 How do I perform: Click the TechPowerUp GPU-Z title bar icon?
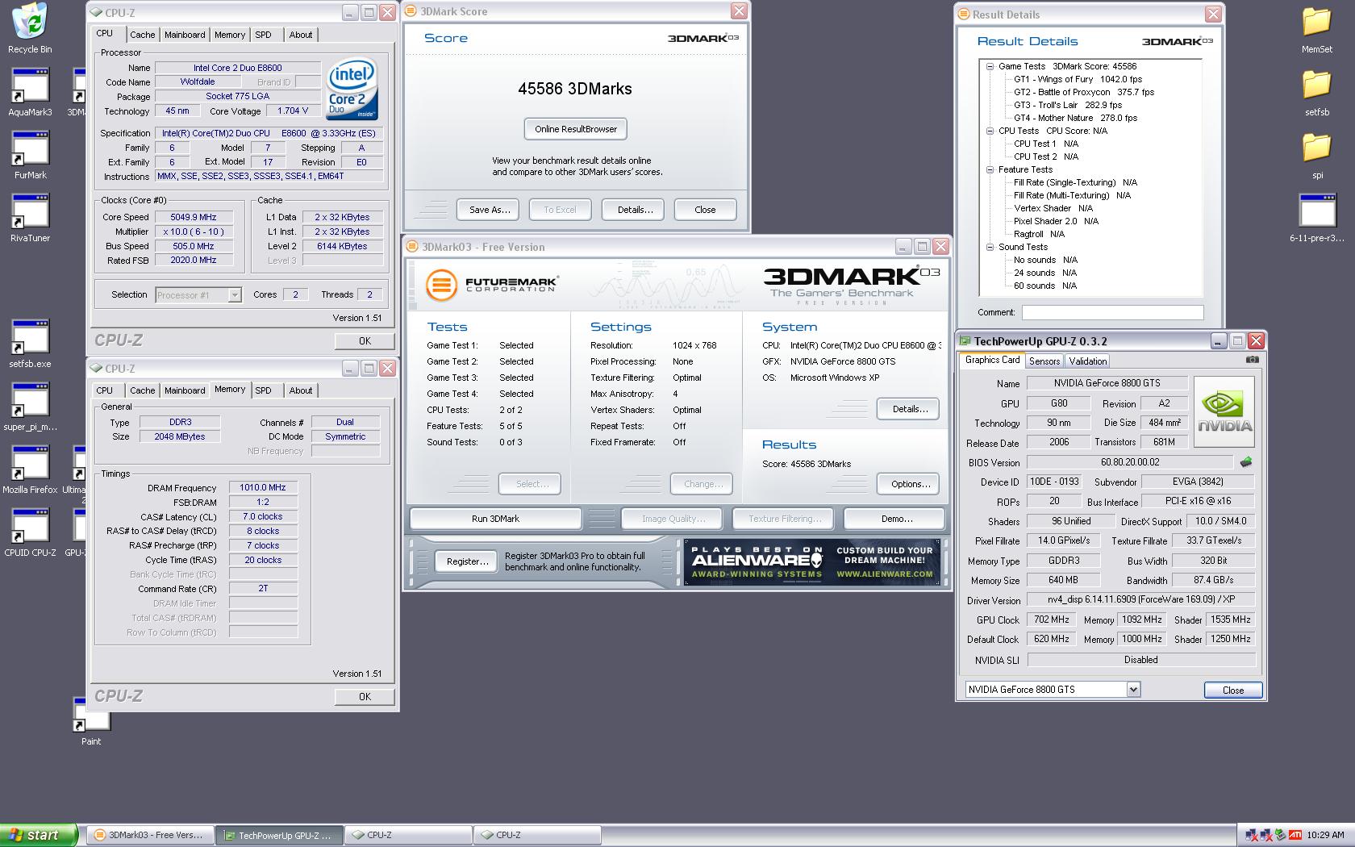point(965,341)
